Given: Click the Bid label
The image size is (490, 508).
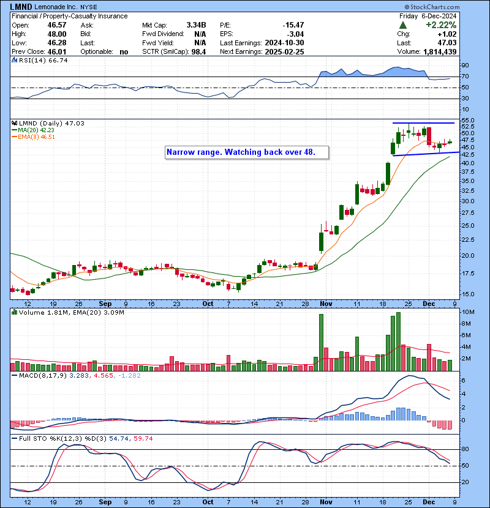Looking at the screenshot, I should [86, 34].
